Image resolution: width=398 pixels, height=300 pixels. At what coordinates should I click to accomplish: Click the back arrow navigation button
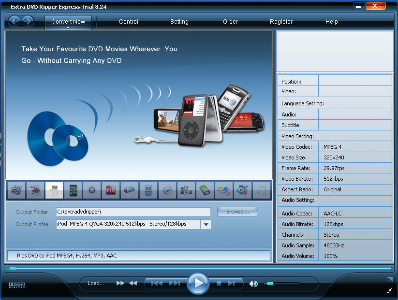click(x=15, y=21)
